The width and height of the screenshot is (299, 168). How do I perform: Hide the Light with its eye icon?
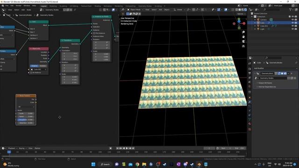point(292,29)
